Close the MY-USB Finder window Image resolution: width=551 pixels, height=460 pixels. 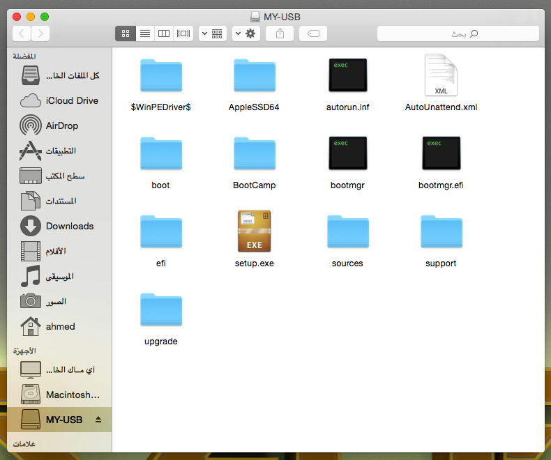tap(17, 17)
